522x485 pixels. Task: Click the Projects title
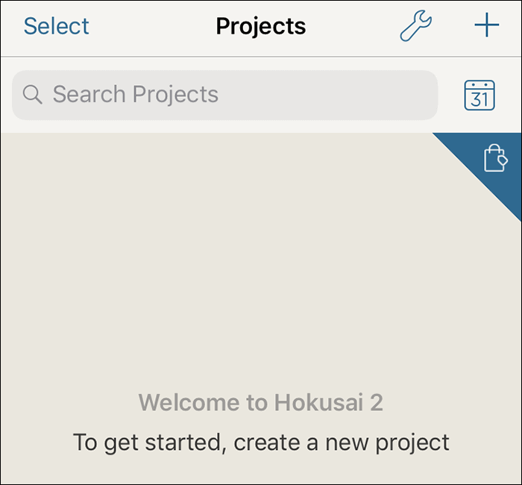pyautogui.click(x=260, y=26)
